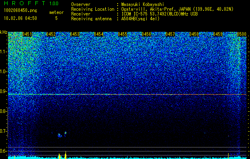Click the meteor count value 5
The height and width of the screenshot is (159, 250).
[x=56, y=18]
